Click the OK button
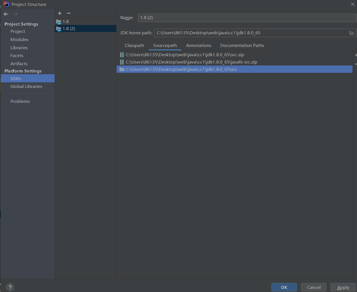Image resolution: width=357 pixels, height=292 pixels. point(284,287)
